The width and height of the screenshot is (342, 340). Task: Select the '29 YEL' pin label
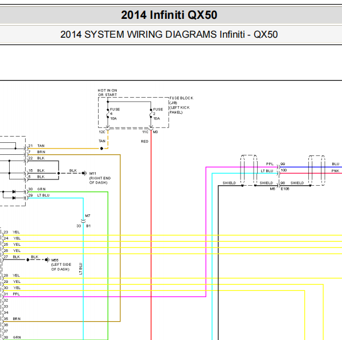[x=12, y=282]
